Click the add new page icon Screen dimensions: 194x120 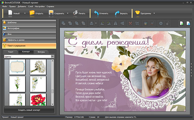(x=182, y=23)
